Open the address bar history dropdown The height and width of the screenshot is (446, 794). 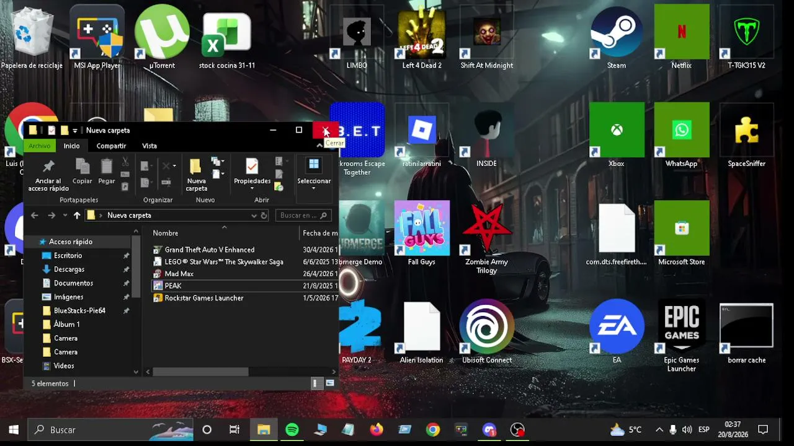pyautogui.click(x=254, y=216)
